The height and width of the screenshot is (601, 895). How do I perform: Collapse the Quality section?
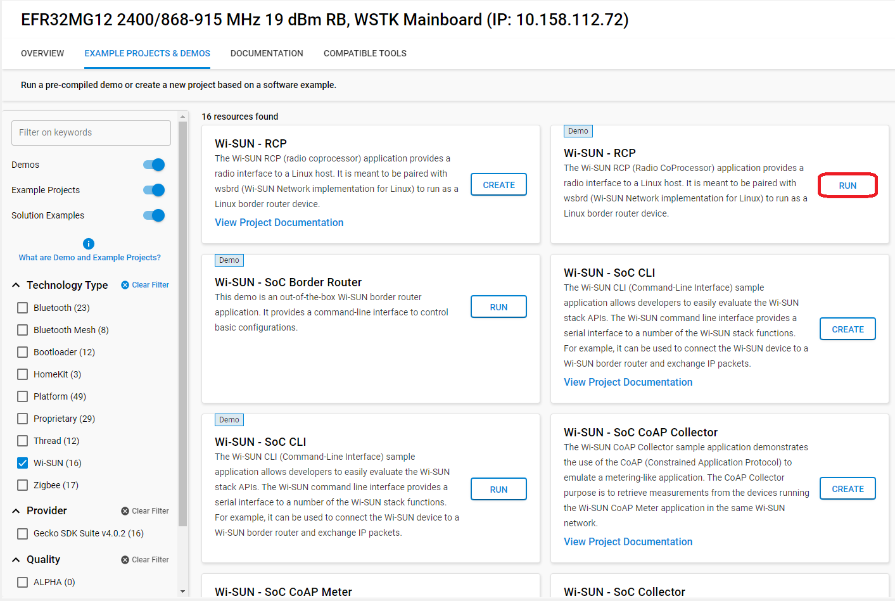click(16, 559)
